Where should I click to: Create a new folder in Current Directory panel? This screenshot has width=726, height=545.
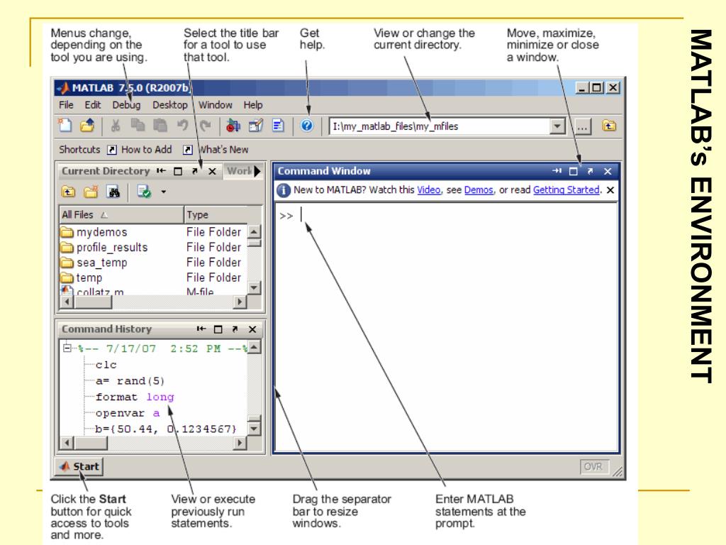(x=91, y=192)
